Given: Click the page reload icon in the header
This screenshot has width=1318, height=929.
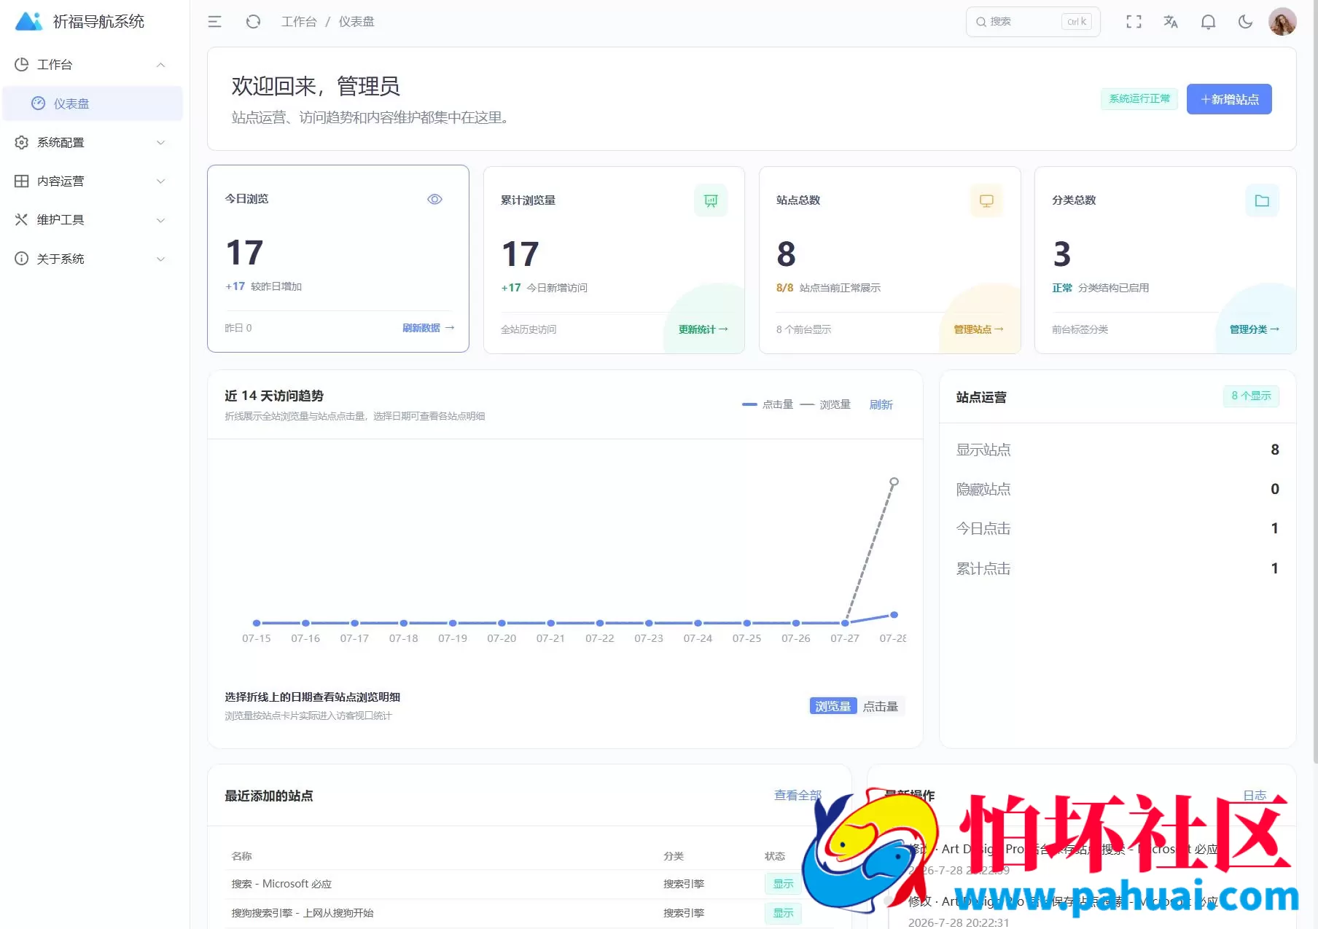Looking at the screenshot, I should click(253, 22).
